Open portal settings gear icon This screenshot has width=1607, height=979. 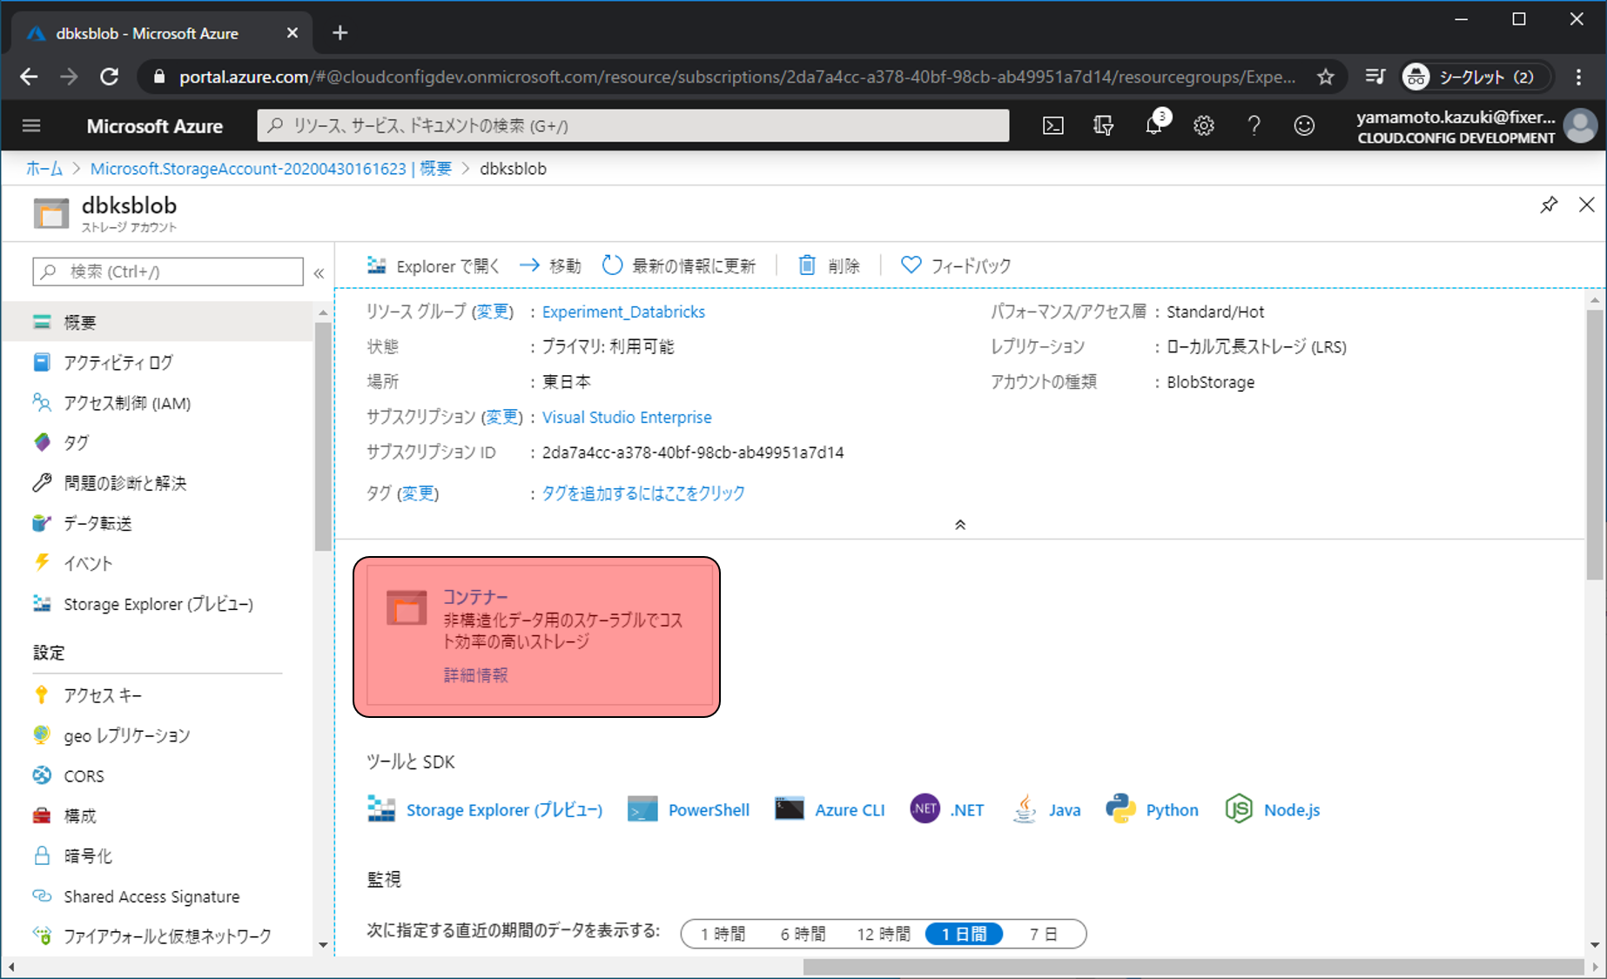(1204, 126)
